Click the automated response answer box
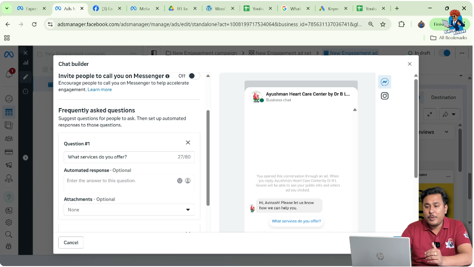 [x=129, y=183]
